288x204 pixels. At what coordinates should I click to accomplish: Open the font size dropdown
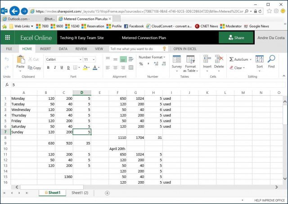[x=94, y=59]
